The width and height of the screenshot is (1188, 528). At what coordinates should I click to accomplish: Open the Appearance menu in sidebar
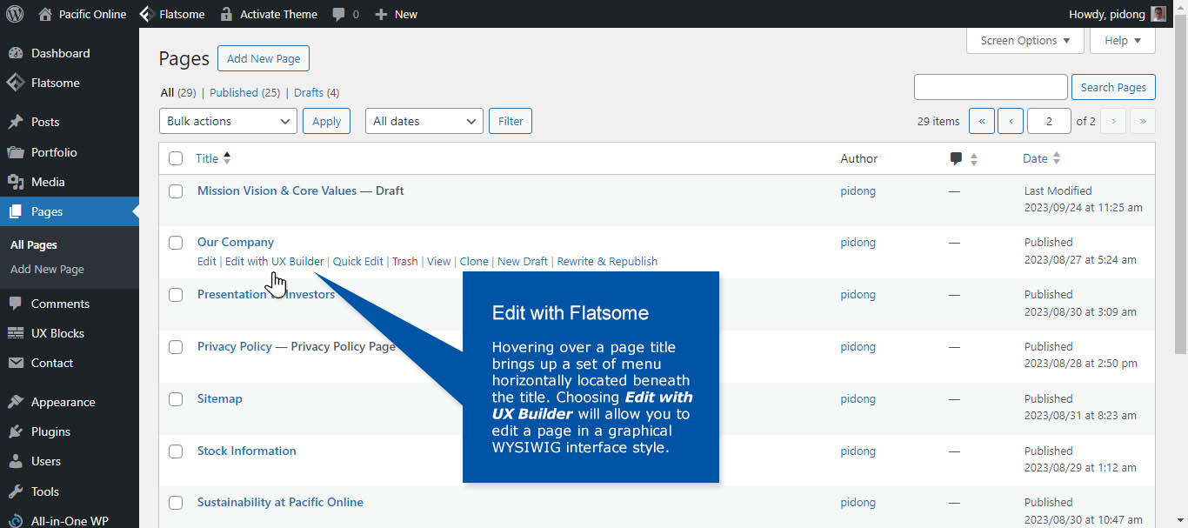63,402
